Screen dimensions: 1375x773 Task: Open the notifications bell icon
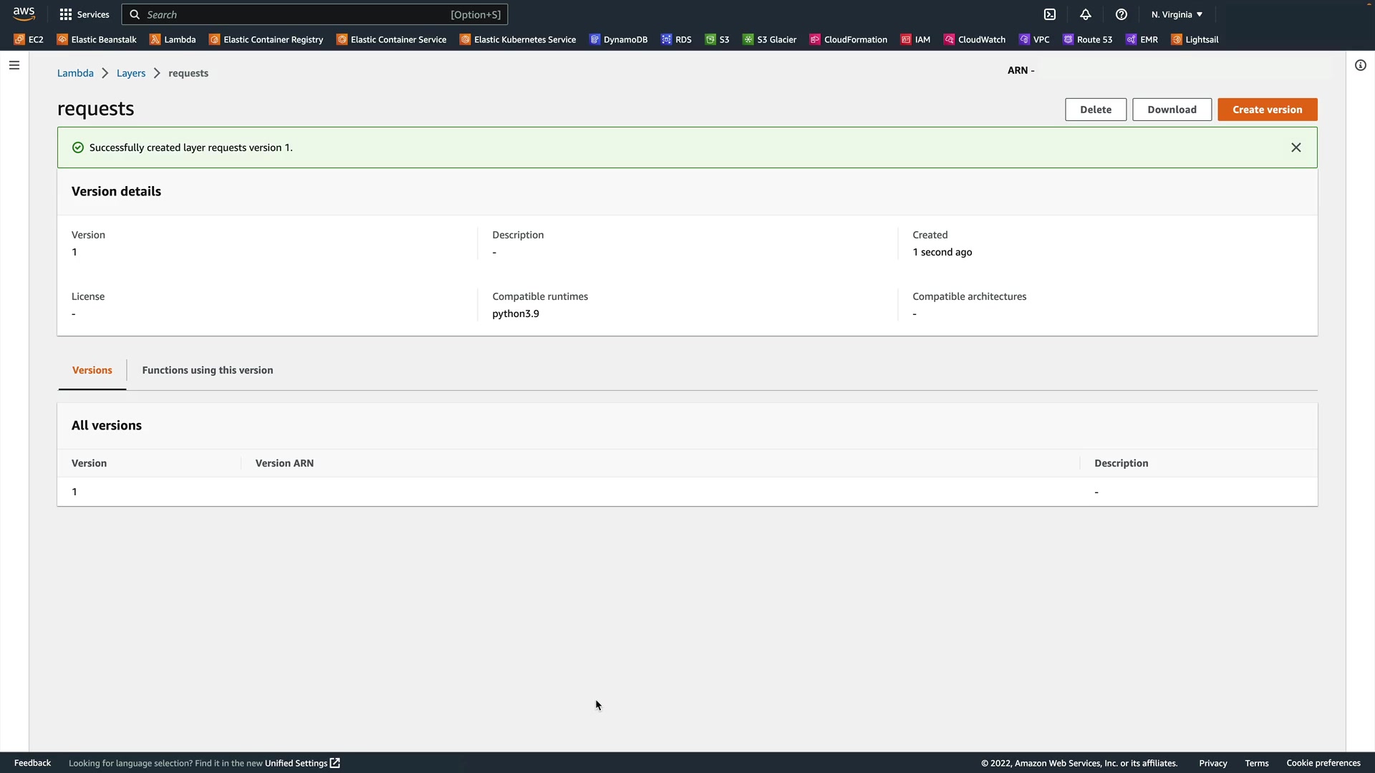point(1086,14)
